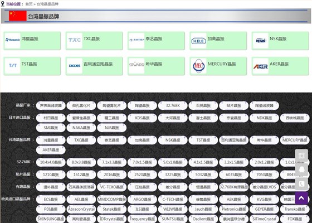
Task: Click the TXC logo in brand grid
Action: click(75, 41)
